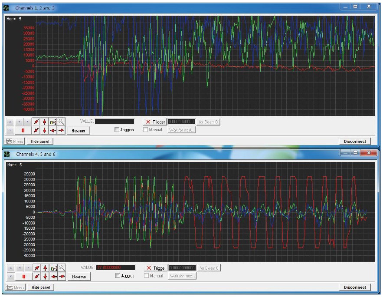
Task: Click lower diagonal shrink arrow in Channels 4, 5 and 6 panel
Action: [37, 277]
